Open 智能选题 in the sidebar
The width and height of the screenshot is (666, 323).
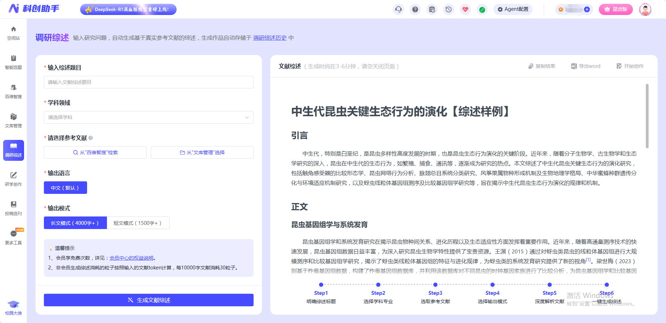(x=14, y=62)
